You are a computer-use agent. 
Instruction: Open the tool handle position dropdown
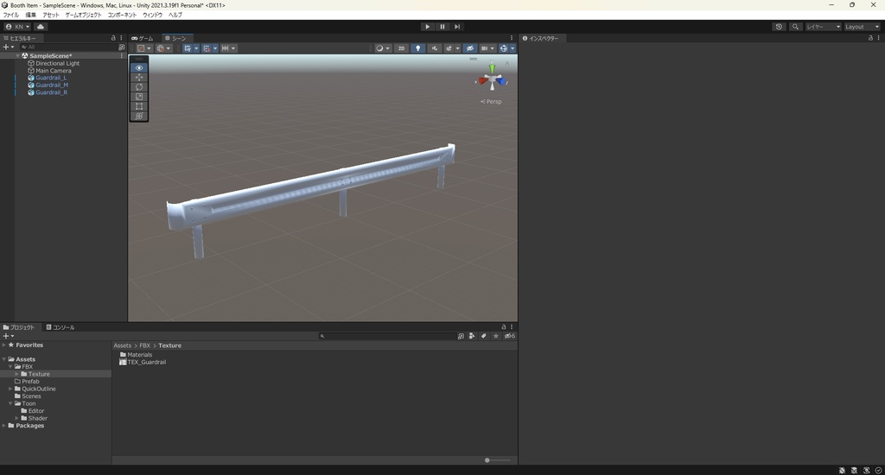coord(144,48)
